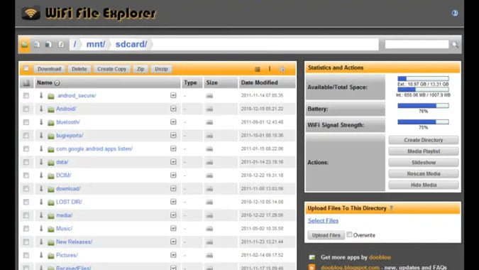Click the folder icon next to New Releases
This screenshot has height=270, width=479.
point(51,242)
